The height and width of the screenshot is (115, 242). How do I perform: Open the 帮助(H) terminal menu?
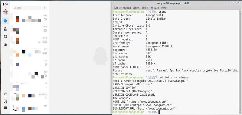click(164, 8)
